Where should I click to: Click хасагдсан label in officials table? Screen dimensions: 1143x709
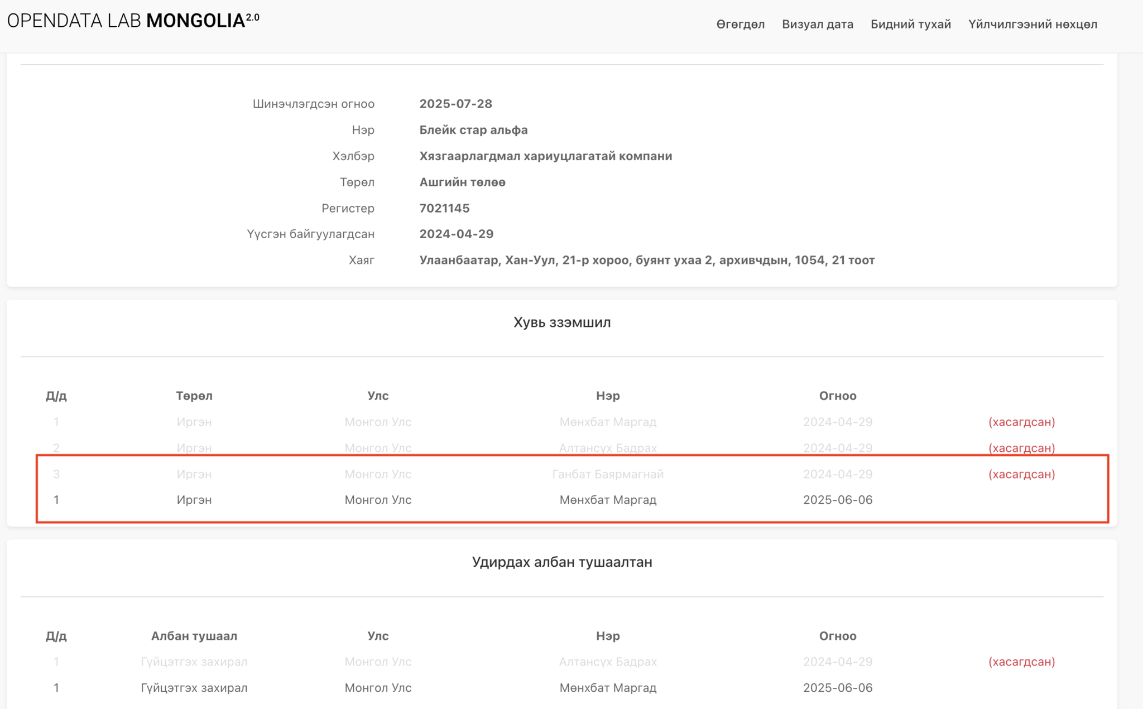pos(1021,662)
